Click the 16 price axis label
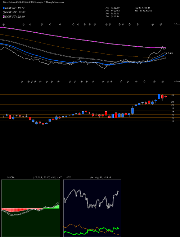180x237 pixels. pos(172,118)
